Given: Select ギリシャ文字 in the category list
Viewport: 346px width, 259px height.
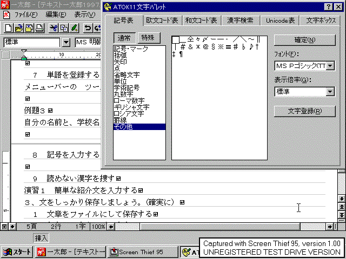Looking at the screenshot, I should pos(139,107).
